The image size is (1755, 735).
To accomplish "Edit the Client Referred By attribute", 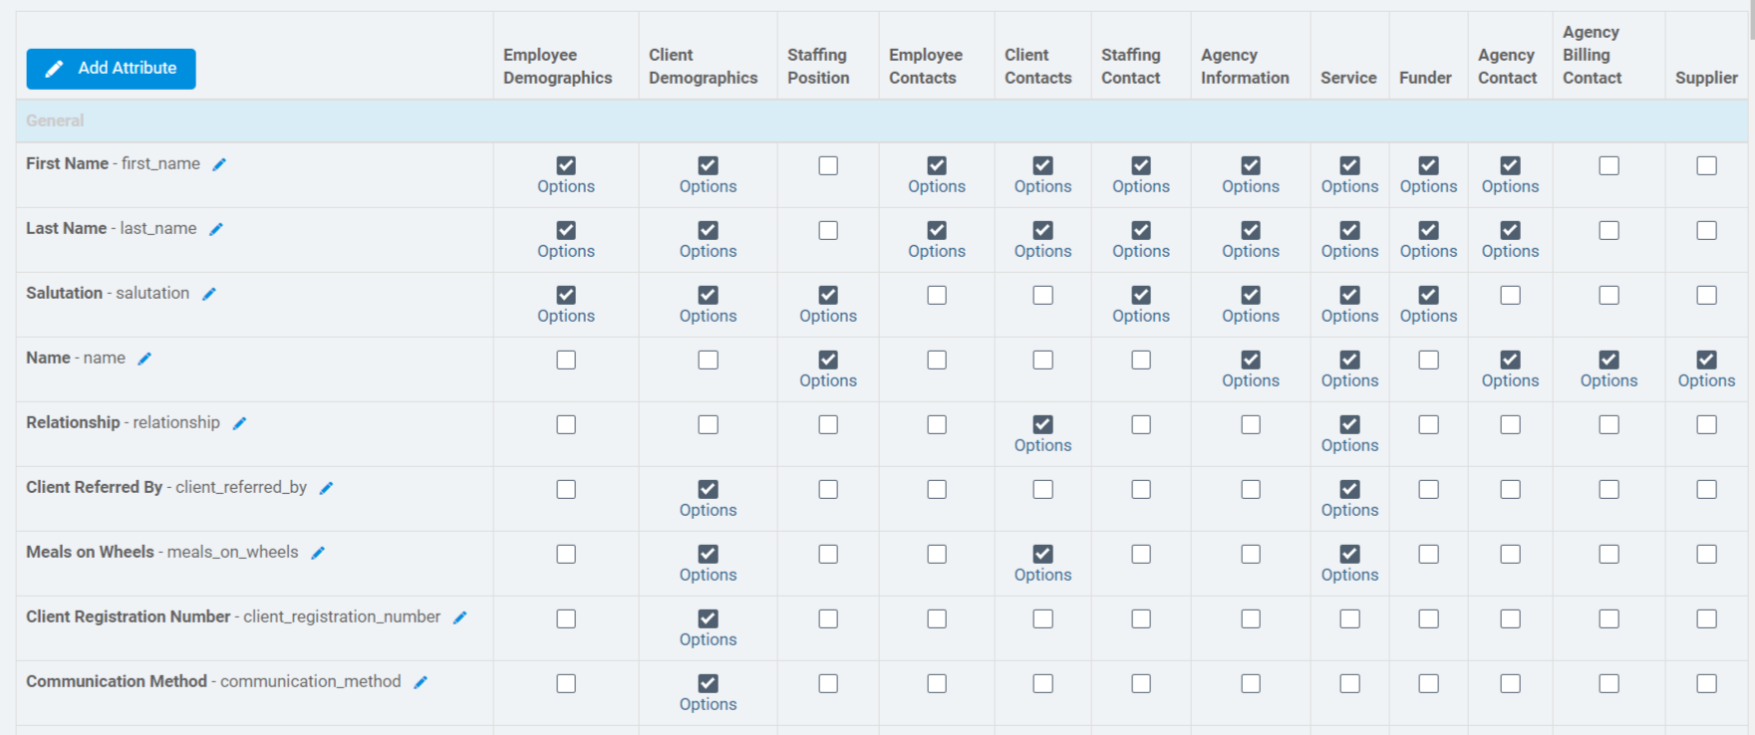I will 326,488.
